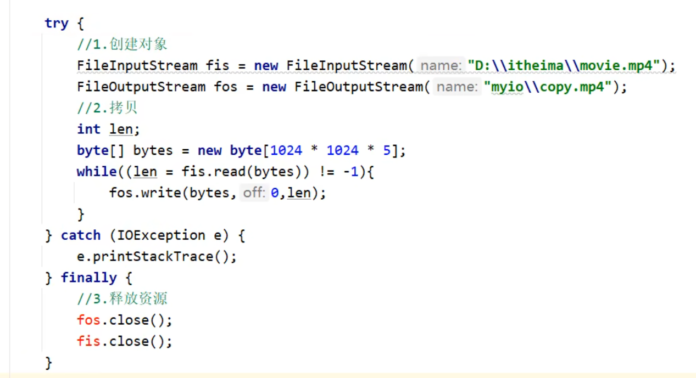Click the catch keyword
Viewport: 696px width, 378px height.
[x=81, y=235]
